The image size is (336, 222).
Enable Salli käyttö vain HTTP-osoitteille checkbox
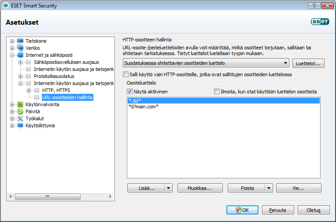(x=126, y=74)
